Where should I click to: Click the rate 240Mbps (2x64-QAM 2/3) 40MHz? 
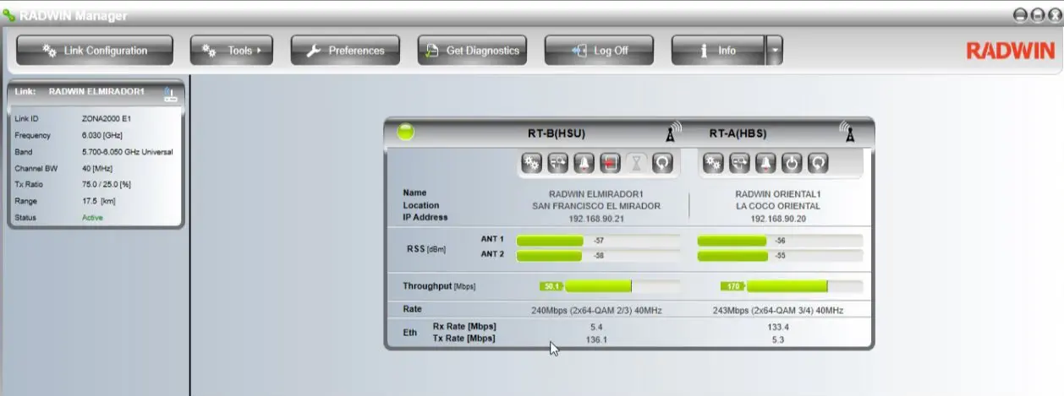point(596,311)
